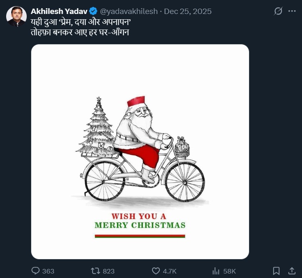The width and height of the screenshot is (302, 278).
Task: Like the tweet with the heart icon
Action: (156, 271)
